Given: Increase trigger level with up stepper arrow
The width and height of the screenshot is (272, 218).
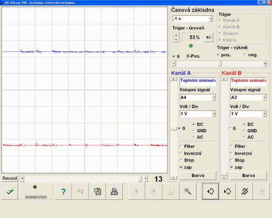Looking at the screenshot, I should pos(176,34).
